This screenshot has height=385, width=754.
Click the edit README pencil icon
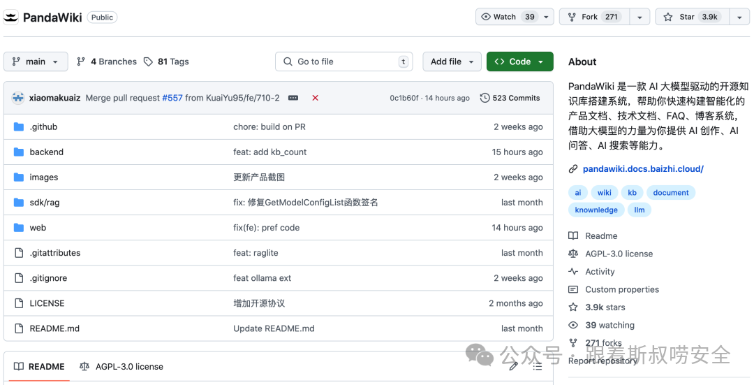point(514,367)
